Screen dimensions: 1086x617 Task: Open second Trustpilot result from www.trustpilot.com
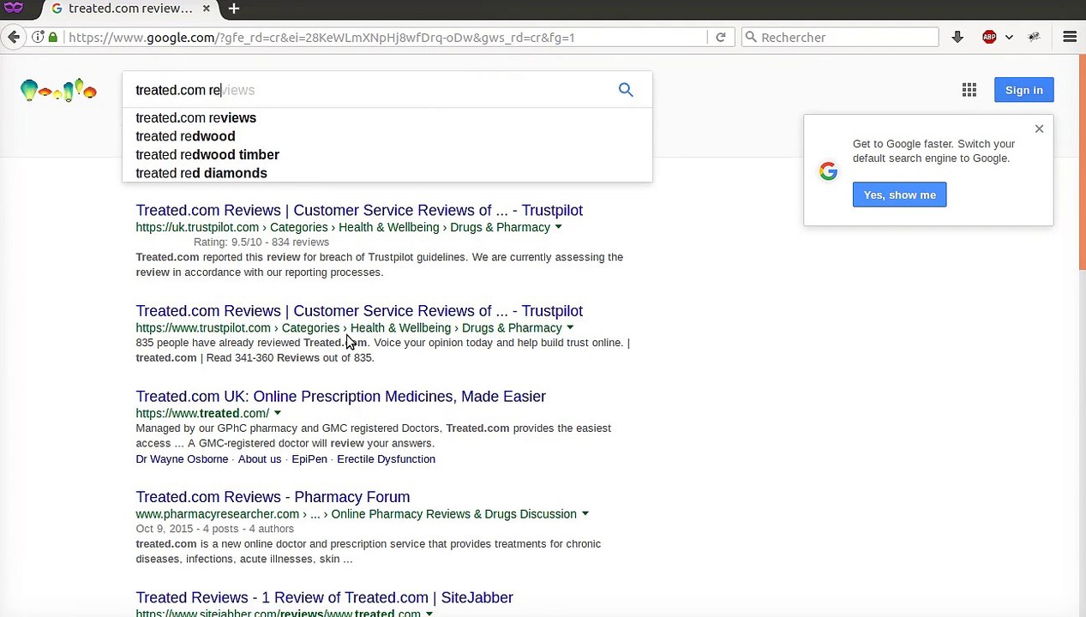tap(359, 311)
